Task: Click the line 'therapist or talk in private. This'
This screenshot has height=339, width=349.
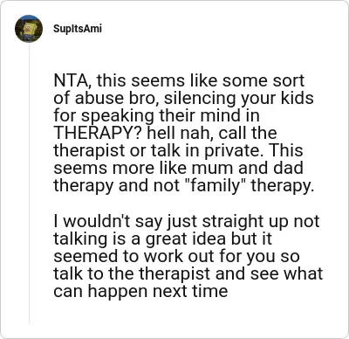Action: (x=178, y=150)
